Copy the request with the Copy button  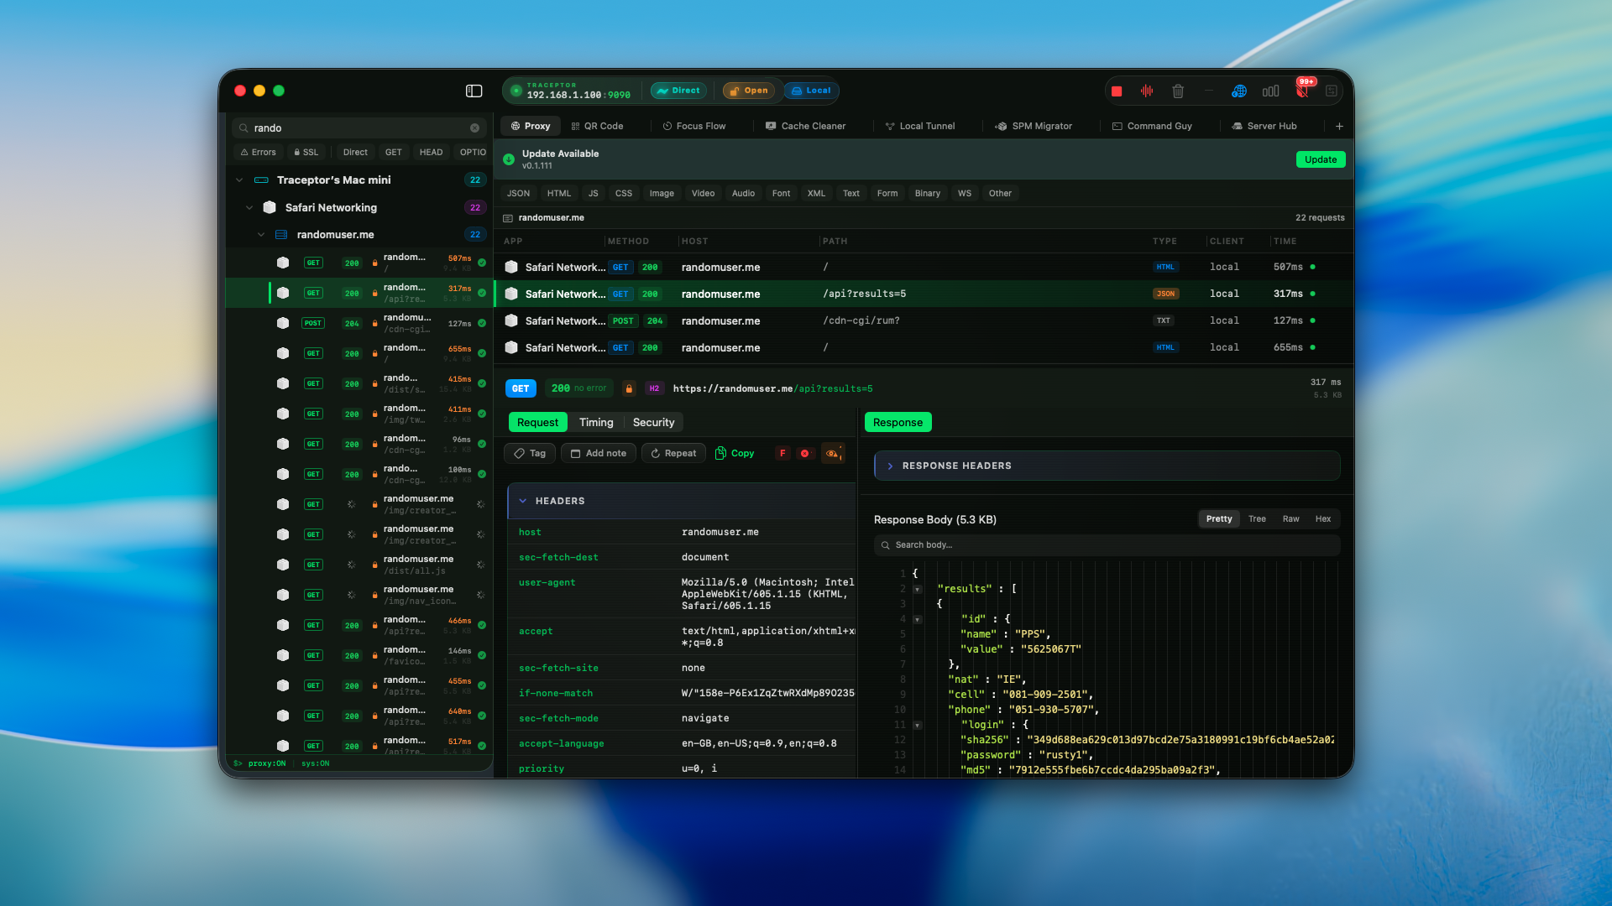735,453
